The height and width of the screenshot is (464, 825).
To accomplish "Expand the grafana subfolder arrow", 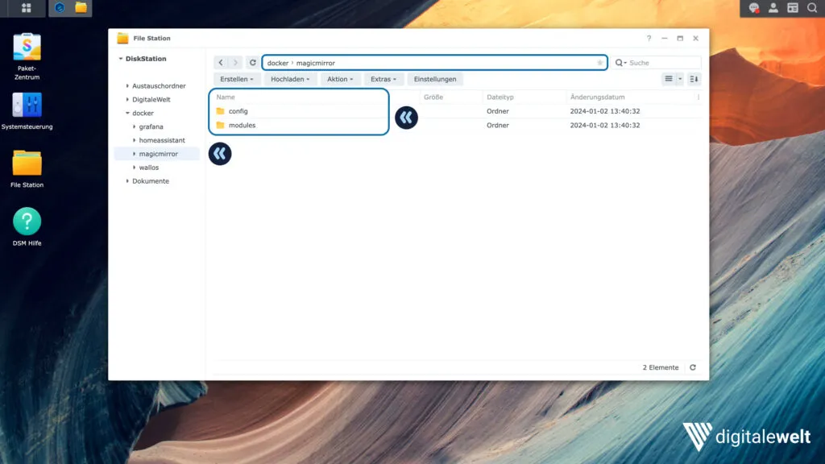I will tap(135, 126).
